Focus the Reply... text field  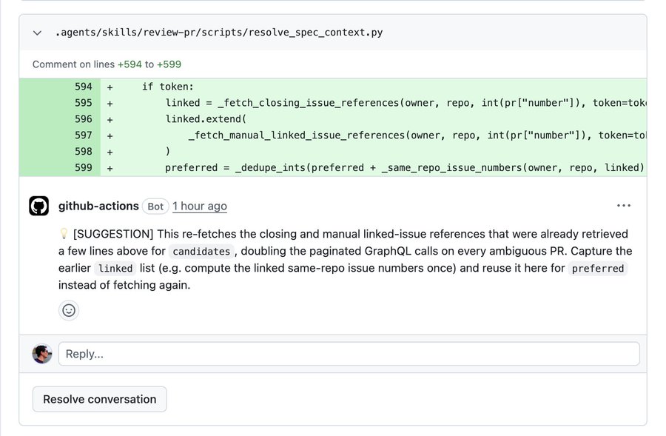tap(349, 354)
